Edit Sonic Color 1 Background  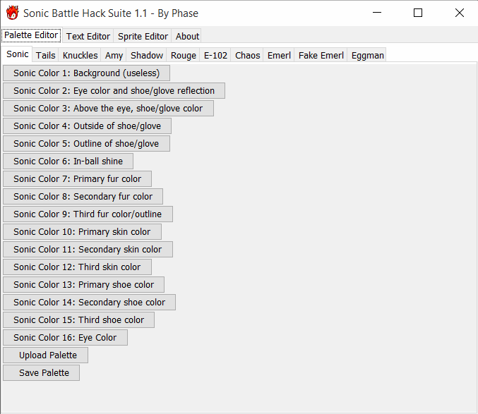86,73
